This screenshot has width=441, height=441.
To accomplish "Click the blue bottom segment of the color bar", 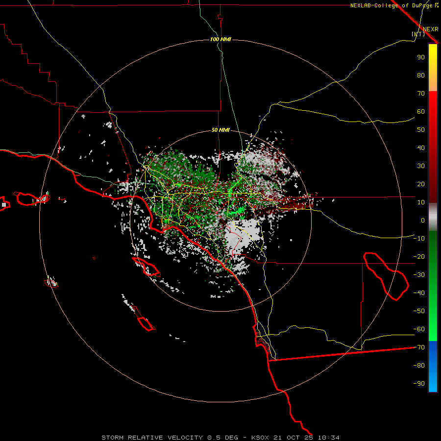I will click(x=433, y=367).
